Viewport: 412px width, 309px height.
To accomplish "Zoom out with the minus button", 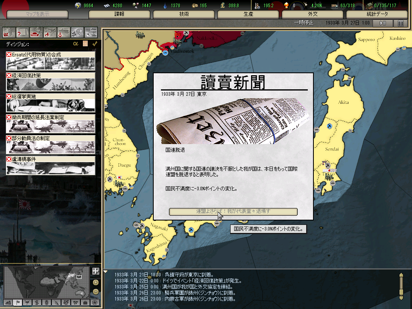I will pos(96,292).
